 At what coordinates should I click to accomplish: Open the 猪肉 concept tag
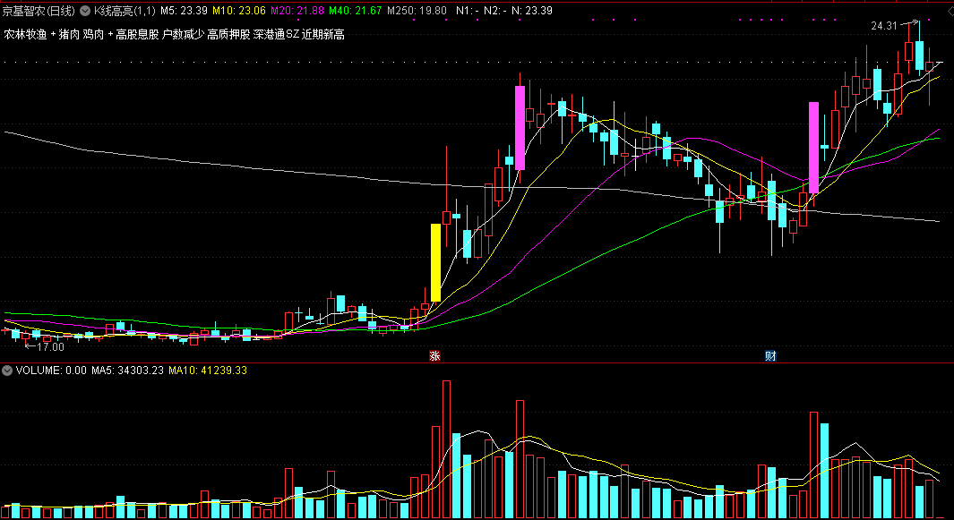coord(69,35)
